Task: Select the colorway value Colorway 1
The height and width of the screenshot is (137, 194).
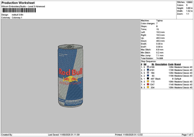Action: point(17,18)
